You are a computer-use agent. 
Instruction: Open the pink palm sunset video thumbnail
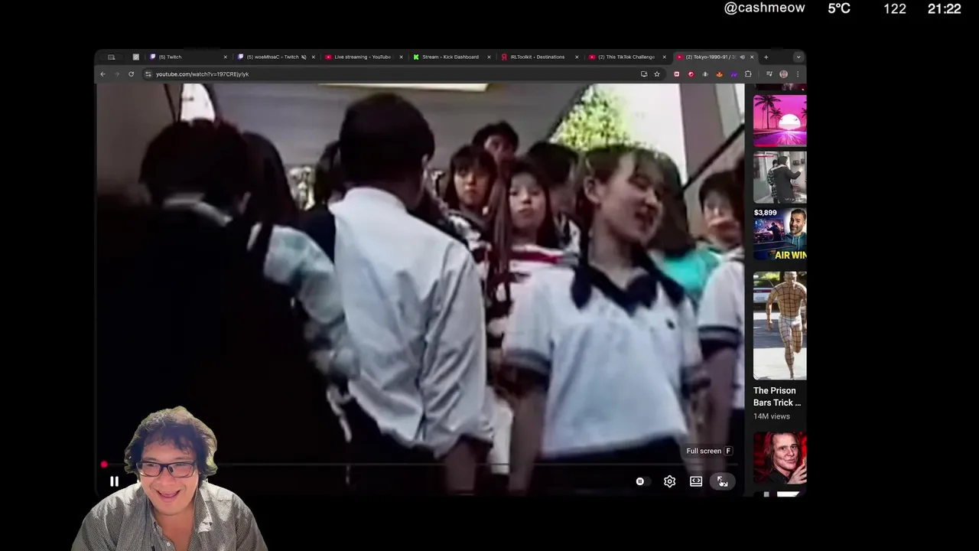(x=779, y=121)
